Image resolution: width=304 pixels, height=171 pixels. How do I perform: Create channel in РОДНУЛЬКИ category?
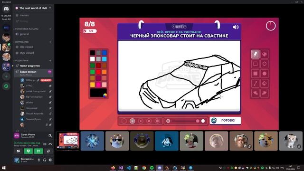50,60
